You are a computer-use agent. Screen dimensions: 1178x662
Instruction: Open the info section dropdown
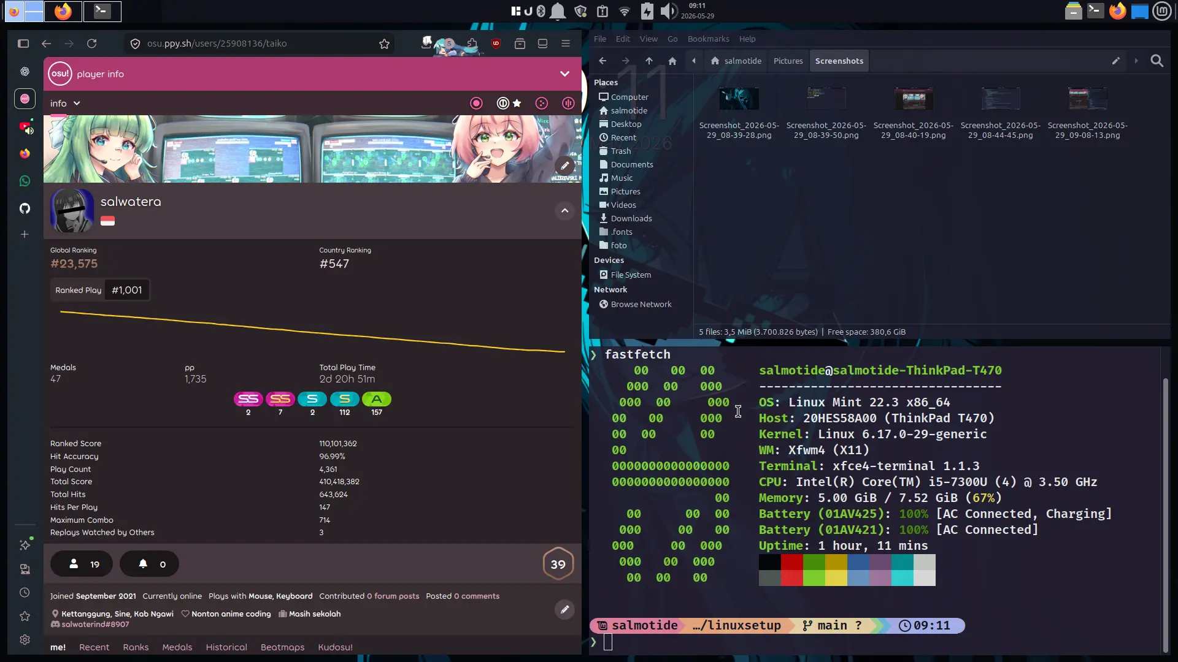tap(65, 104)
